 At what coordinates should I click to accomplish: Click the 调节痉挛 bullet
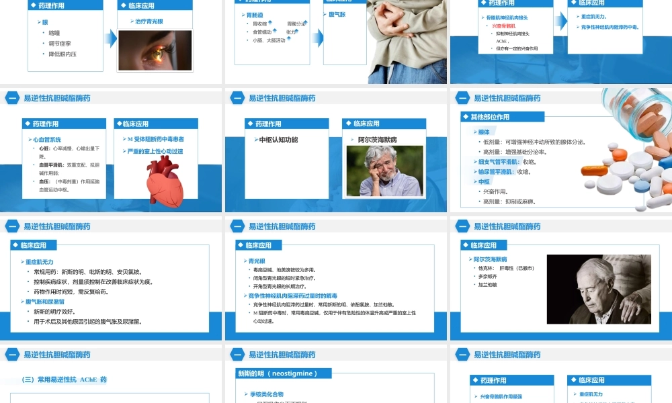(60, 43)
